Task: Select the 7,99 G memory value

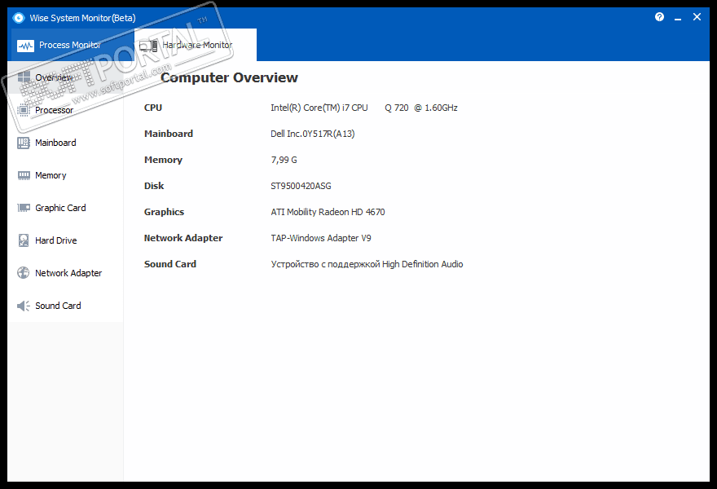Action: (x=284, y=160)
